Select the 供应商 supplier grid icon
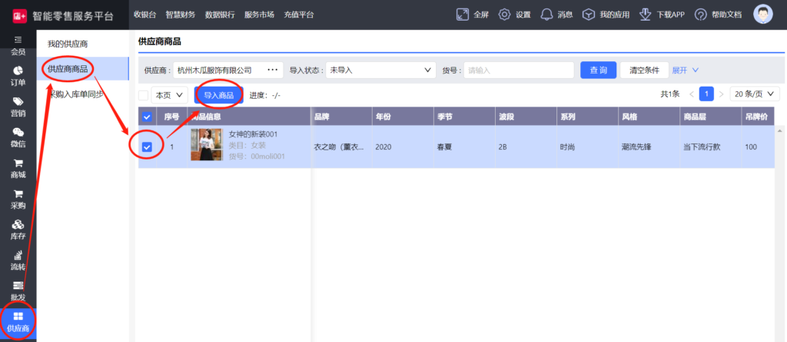This screenshot has height=342, width=787. [x=18, y=316]
